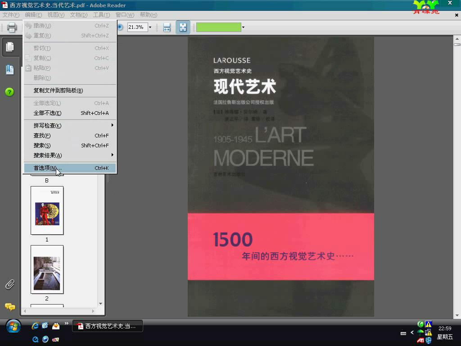Click the document scrollbar down arrow
The width and height of the screenshot is (461, 346).
pyautogui.click(x=457, y=315)
